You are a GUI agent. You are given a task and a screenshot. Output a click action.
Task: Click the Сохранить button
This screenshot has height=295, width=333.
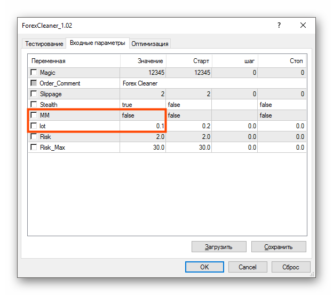(x=279, y=247)
